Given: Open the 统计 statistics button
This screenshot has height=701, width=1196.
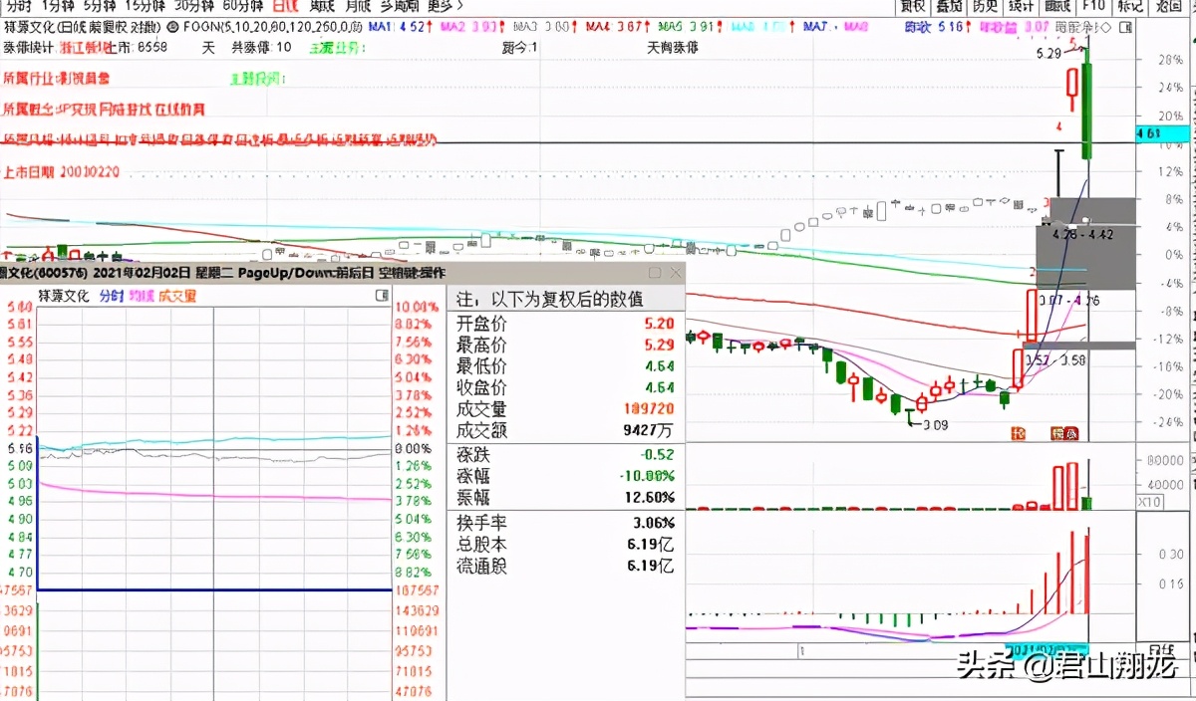Looking at the screenshot, I should pyautogui.click(x=1021, y=6).
